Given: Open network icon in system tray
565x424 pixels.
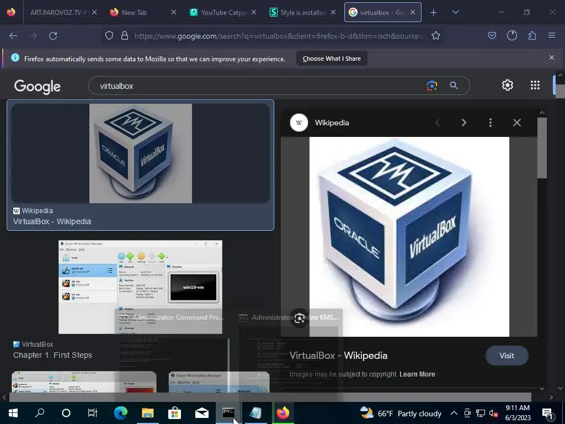Looking at the screenshot, I should (481, 413).
